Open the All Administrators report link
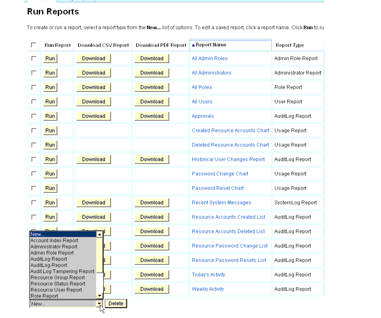This screenshot has width=381, height=318. pos(211,73)
